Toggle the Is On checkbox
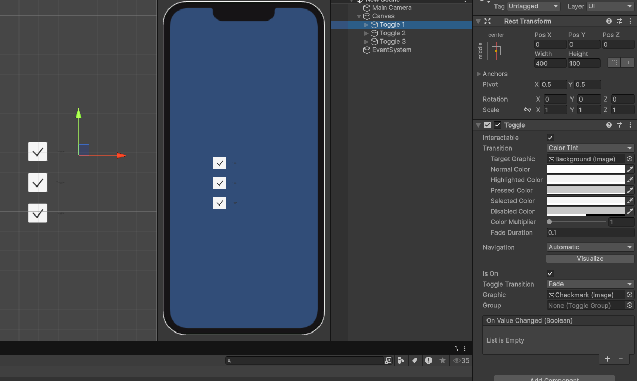637x381 pixels. [550, 273]
